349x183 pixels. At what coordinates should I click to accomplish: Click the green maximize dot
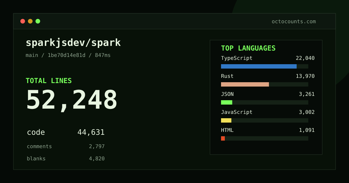(x=38, y=21)
